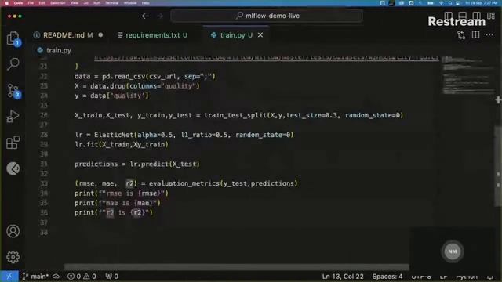Open the Customize Layout icon

[x=491, y=16]
